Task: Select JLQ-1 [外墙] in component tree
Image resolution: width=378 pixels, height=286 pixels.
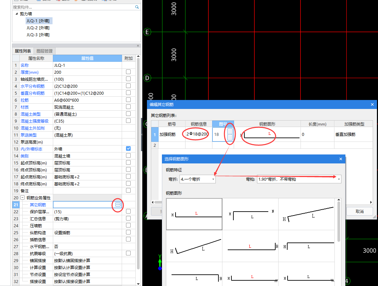Action: point(38,21)
